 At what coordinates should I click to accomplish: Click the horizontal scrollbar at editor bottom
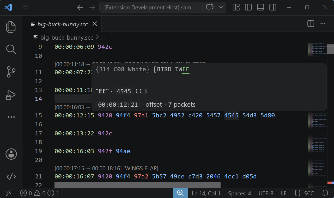(137, 185)
